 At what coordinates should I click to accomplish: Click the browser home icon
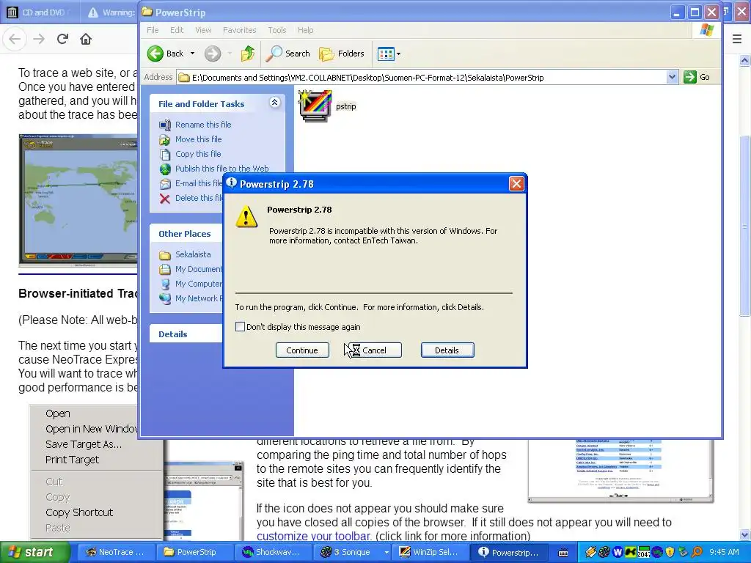pyautogui.click(x=86, y=40)
